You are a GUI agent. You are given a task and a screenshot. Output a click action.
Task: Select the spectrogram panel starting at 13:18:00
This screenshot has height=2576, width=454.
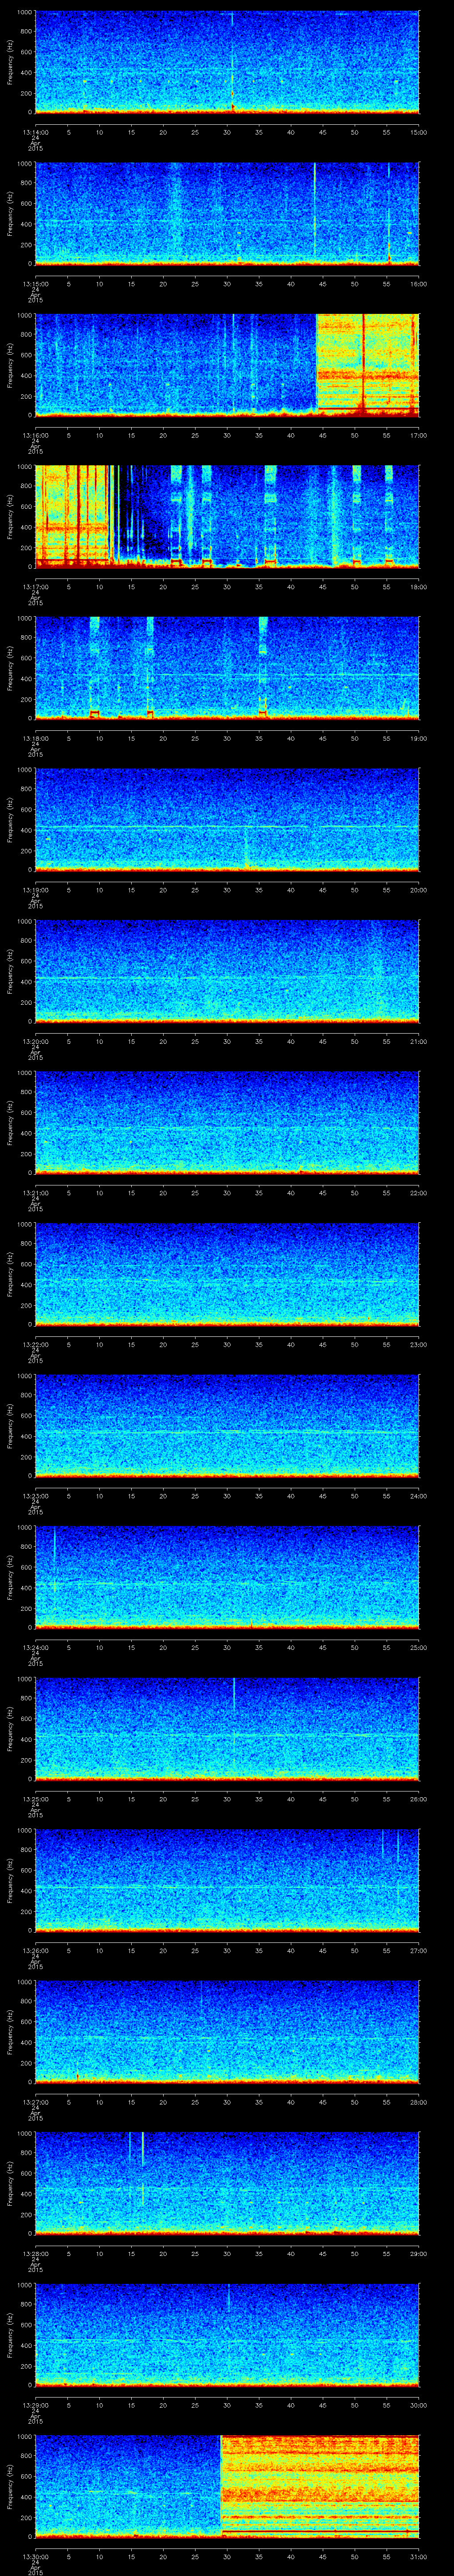point(227,668)
